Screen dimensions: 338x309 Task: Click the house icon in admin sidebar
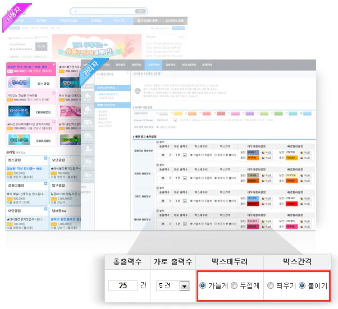pyautogui.click(x=88, y=109)
